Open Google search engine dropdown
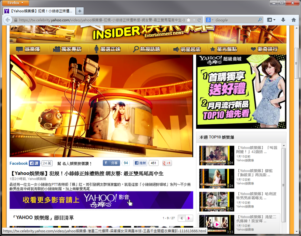Image resolution: width=301 pixels, height=236 pixels. click(x=209, y=20)
